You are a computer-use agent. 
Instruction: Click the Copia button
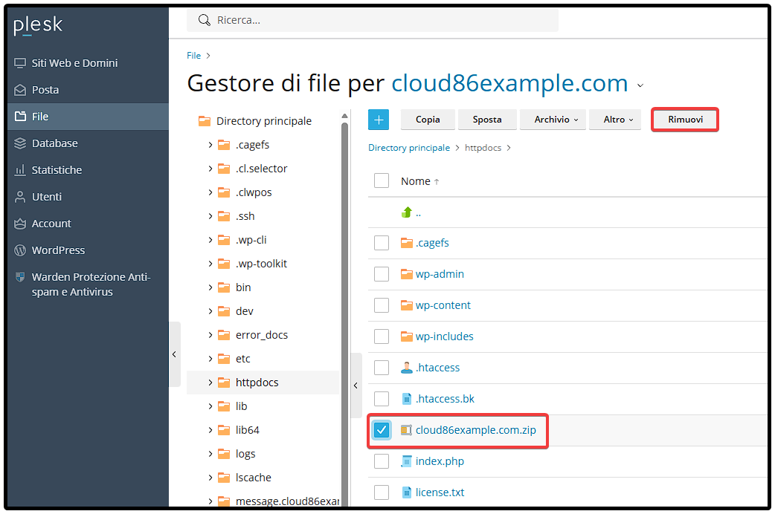tap(428, 120)
